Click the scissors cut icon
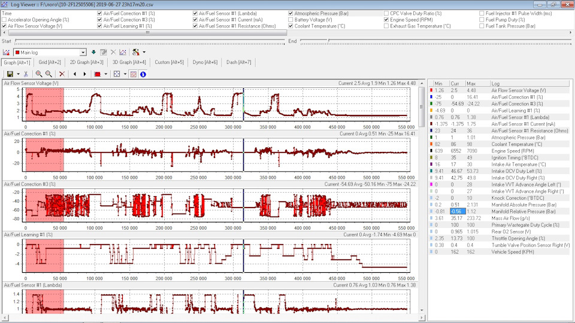Screen dimensions: 575x323 (26, 74)
